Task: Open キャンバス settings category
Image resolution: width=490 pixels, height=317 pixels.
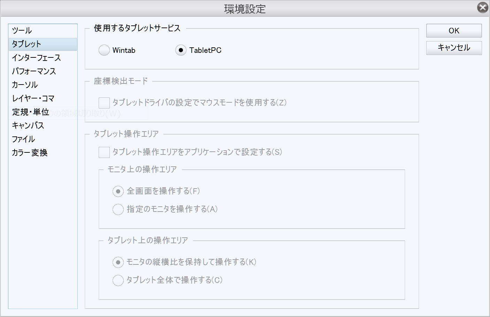Action: [x=28, y=126]
